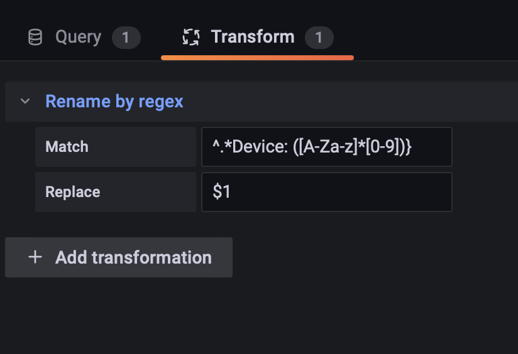
Task: Click the word "regex" in the transformation title
Action: [x=161, y=102]
